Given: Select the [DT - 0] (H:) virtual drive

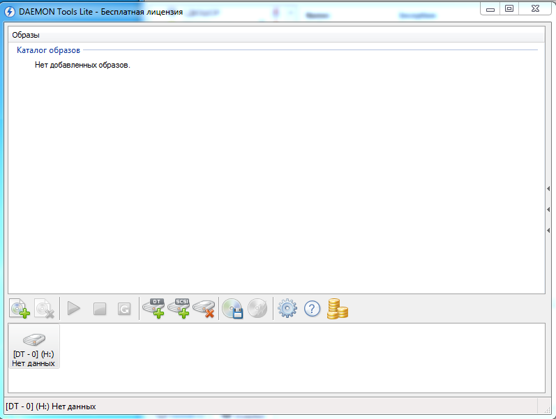Looking at the screenshot, I should 34,346.
